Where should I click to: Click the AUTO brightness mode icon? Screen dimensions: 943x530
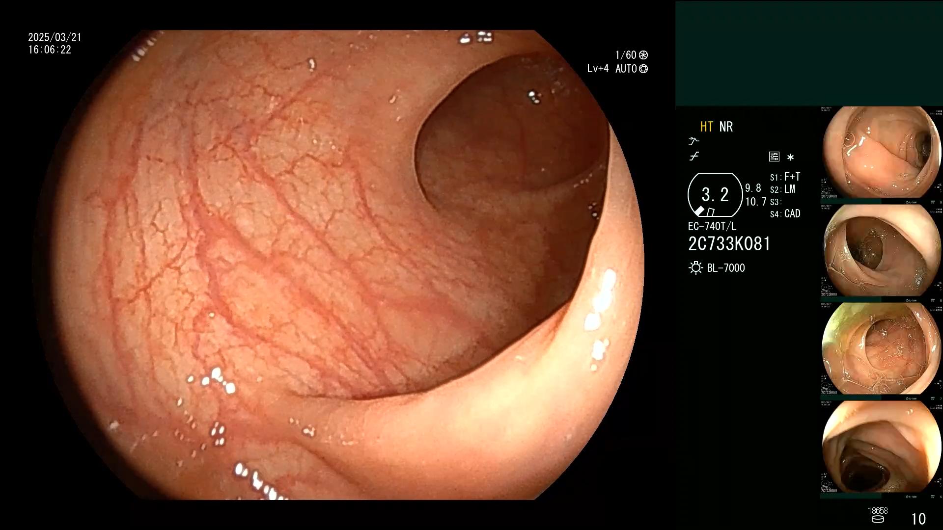tap(643, 69)
